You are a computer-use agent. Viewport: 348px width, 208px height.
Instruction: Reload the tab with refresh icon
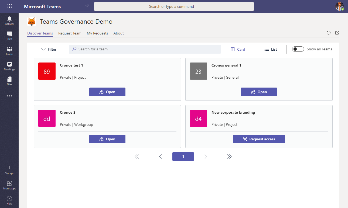click(x=328, y=33)
